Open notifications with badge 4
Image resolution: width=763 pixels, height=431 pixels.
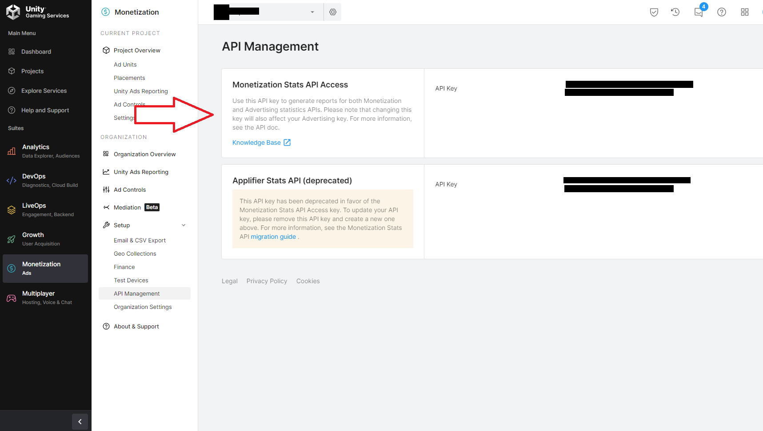pyautogui.click(x=699, y=12)
